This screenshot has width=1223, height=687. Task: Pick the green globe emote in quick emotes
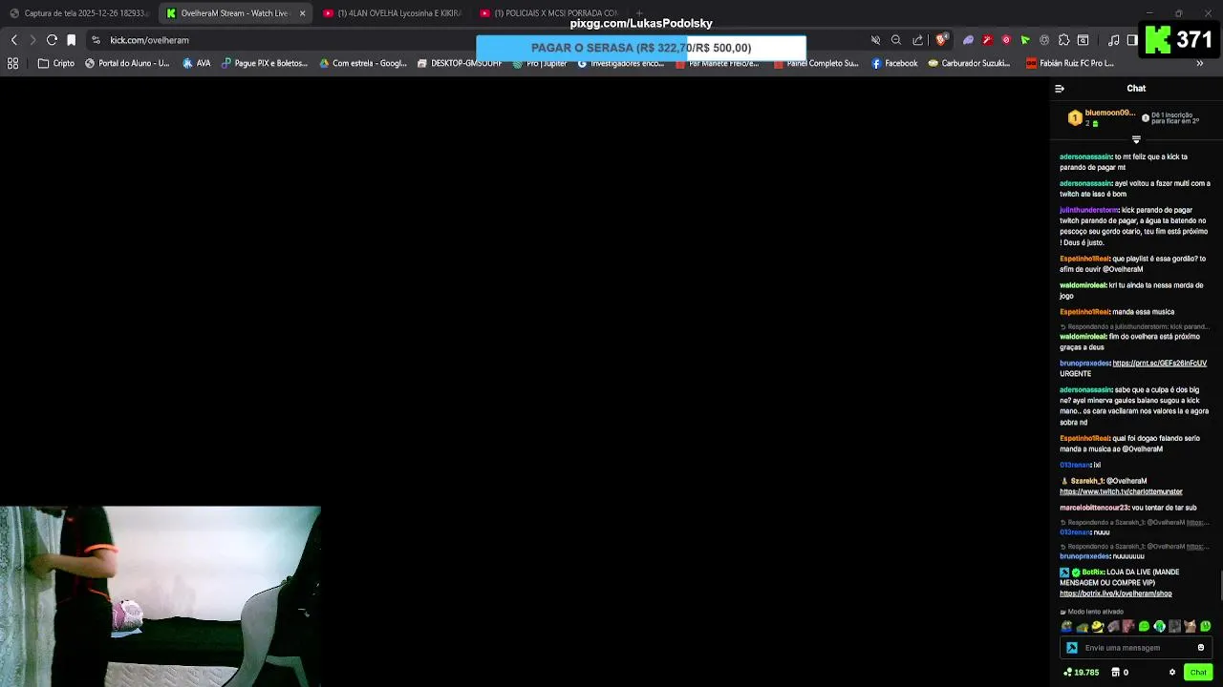pyautogui.click(x=1159, y=627)
